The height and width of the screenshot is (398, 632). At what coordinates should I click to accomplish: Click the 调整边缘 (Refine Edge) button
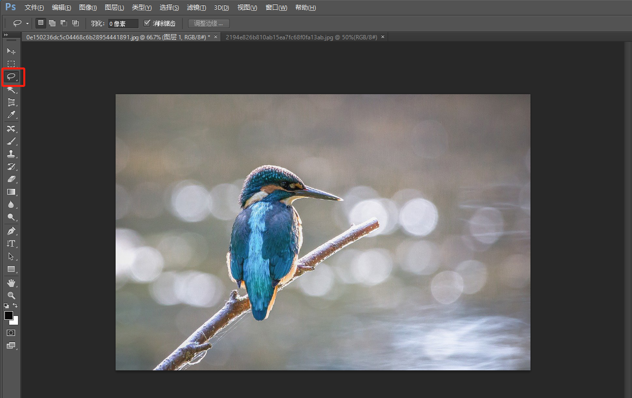point(208,23)
